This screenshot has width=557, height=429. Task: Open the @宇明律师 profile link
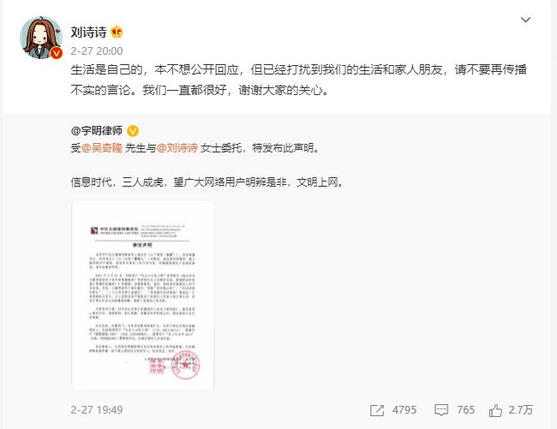97,131
